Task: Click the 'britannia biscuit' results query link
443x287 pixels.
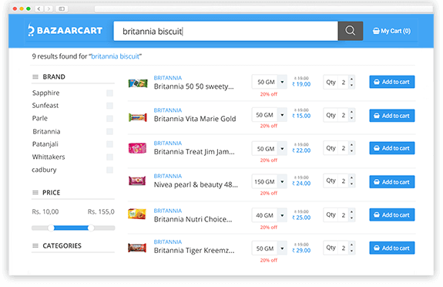Action: pos(116,56)
